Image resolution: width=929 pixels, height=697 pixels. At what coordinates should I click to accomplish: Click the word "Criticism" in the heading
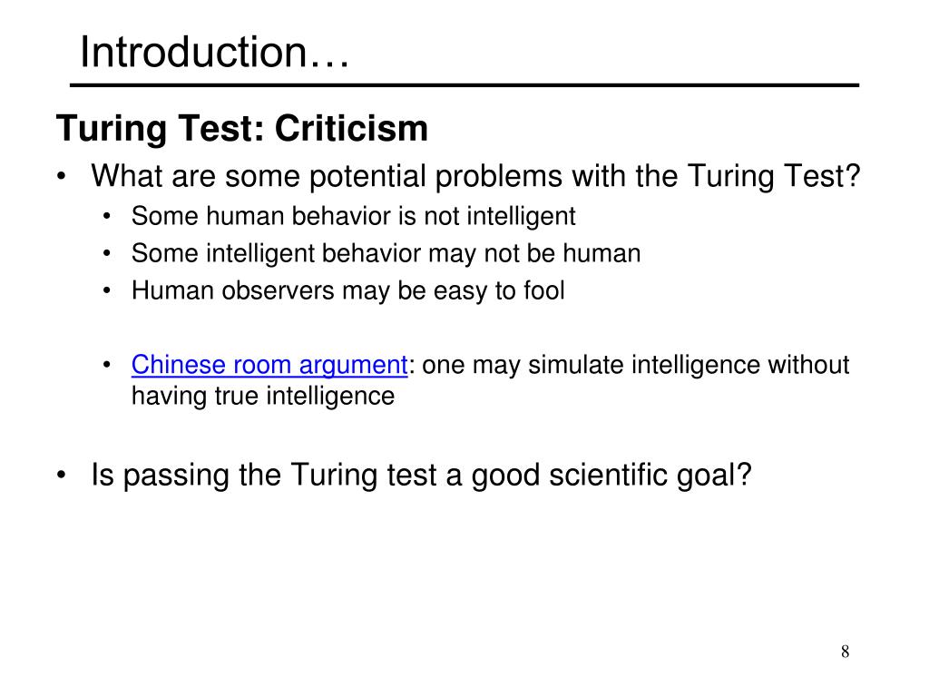coord(351,129)
